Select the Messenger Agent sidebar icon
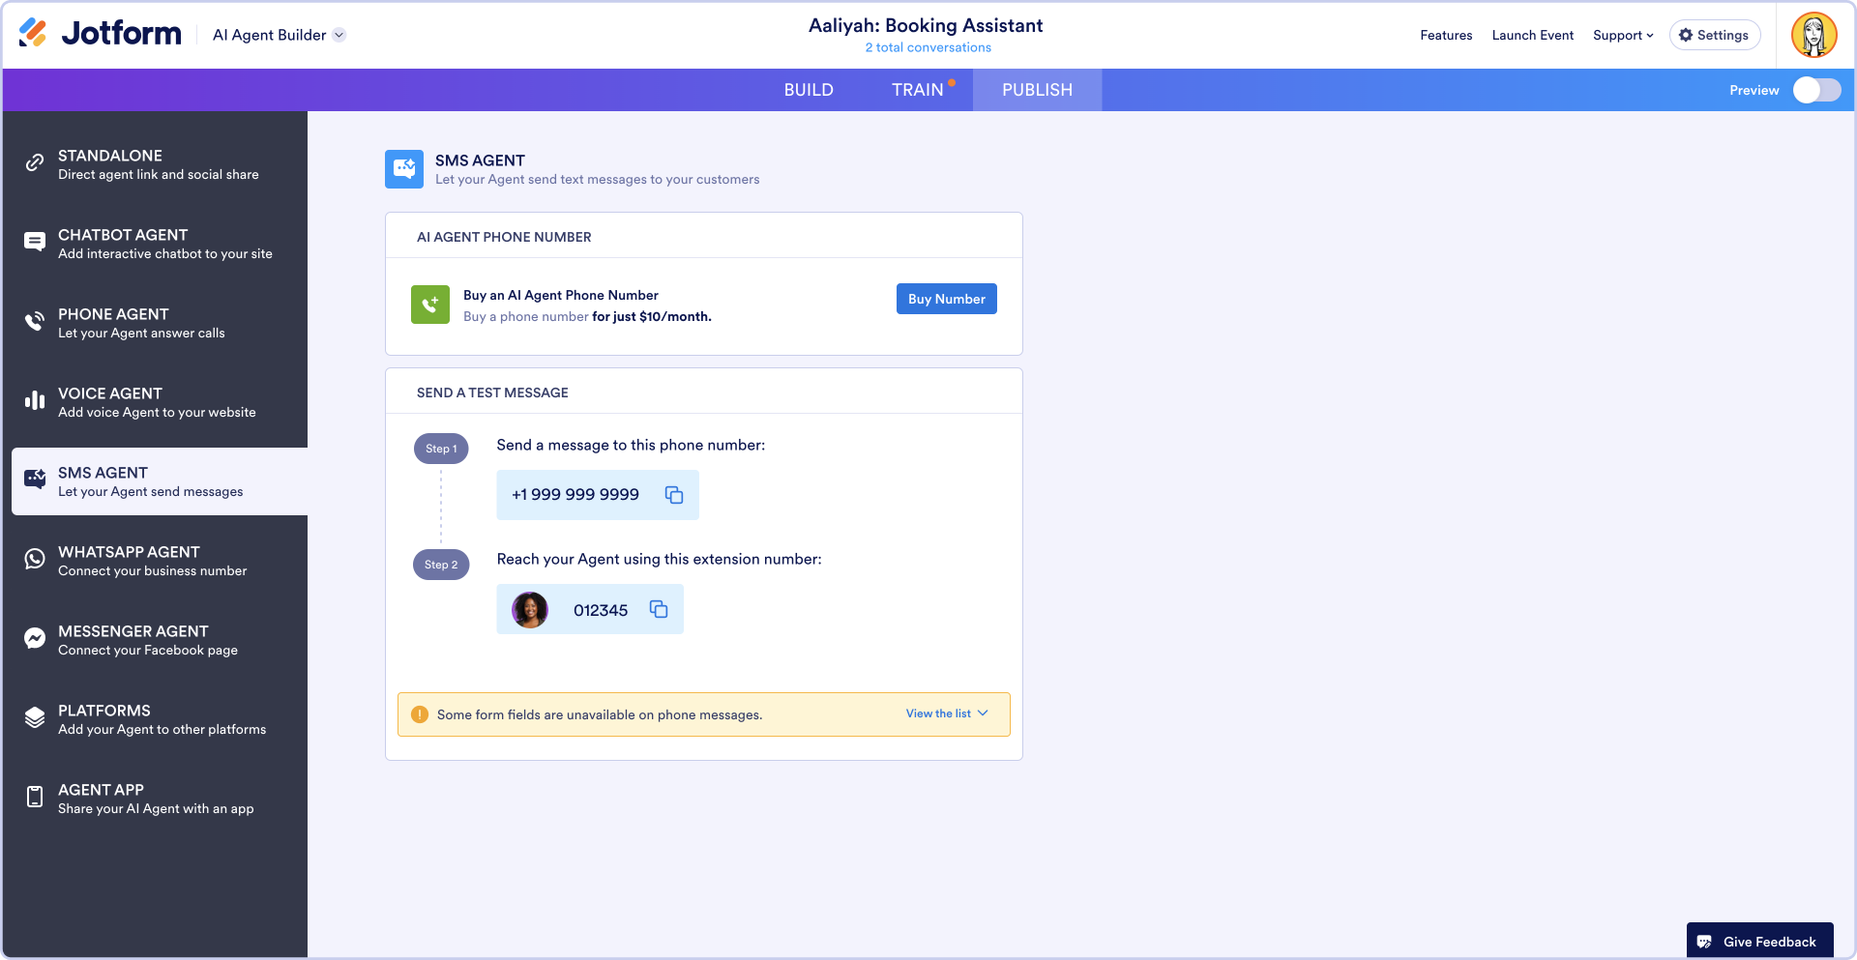 35,639
